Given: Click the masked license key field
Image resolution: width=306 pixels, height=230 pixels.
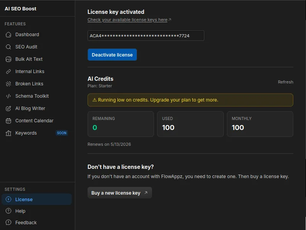Looking at the screenshot, I should pyautogui.click(x=146, y=36).
